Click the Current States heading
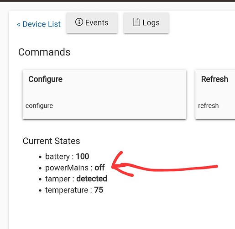This screenshot has height=229, width=235. (51, 141)
